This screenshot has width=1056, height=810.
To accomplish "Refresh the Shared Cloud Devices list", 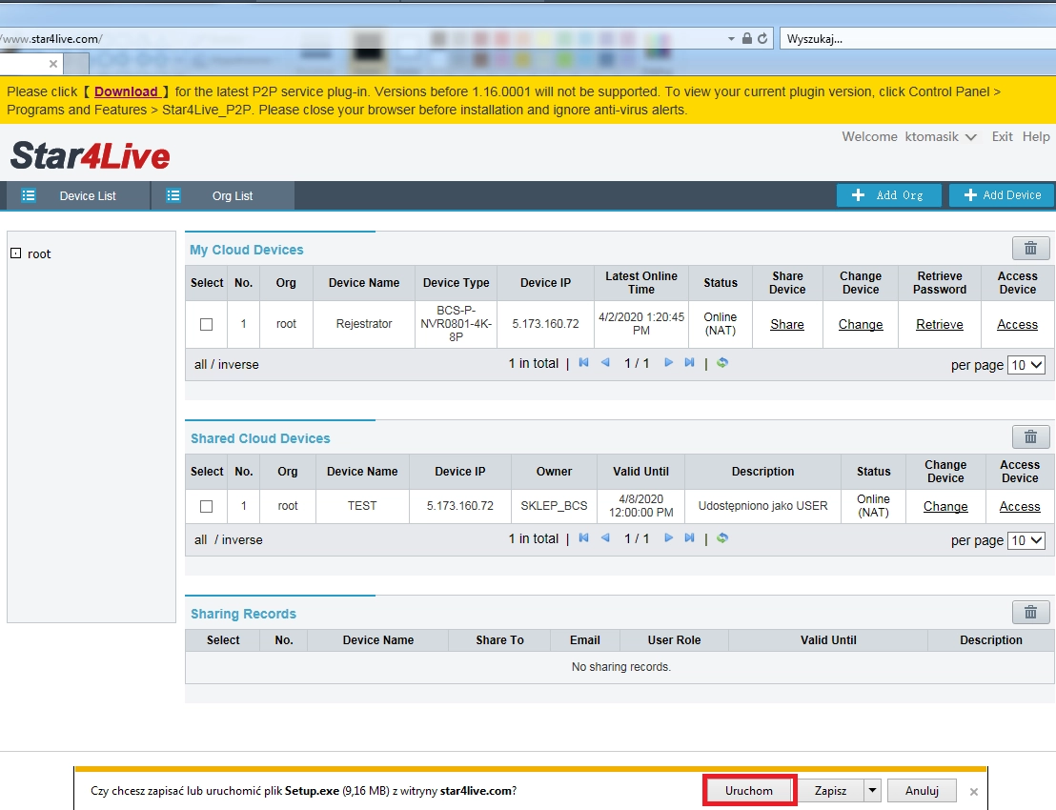I will pyautogui.click(x=722, y=538).
